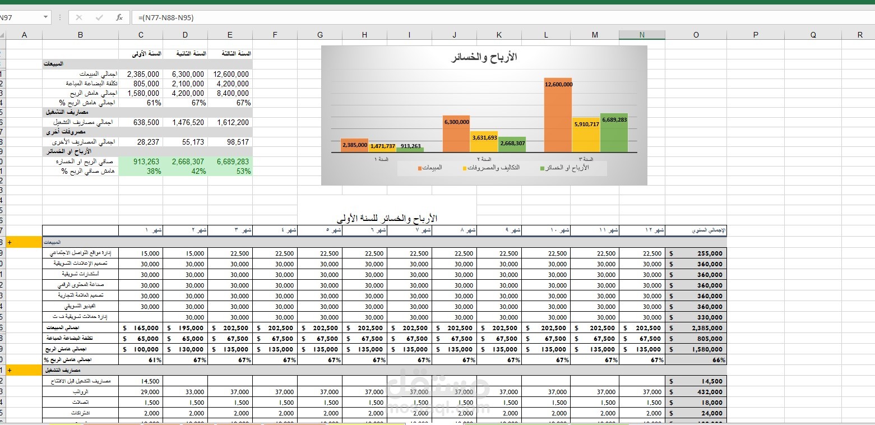The height and width of the screenshot is (425, 875).
Task: Select the green 53% net margin cell
Action: (x=230, y=171)
